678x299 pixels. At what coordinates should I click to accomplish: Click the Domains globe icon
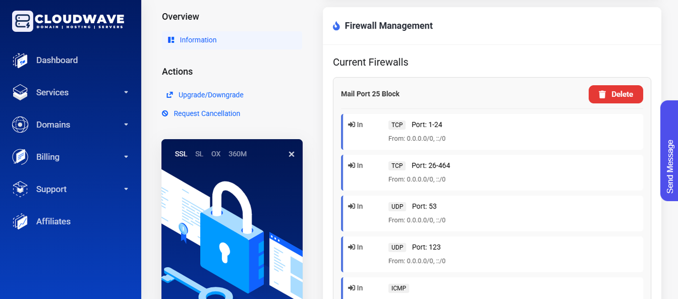(20, 125)
